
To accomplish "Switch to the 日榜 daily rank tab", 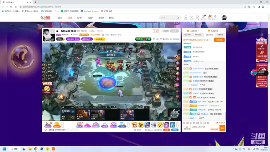I will click(x=187, y=35).
